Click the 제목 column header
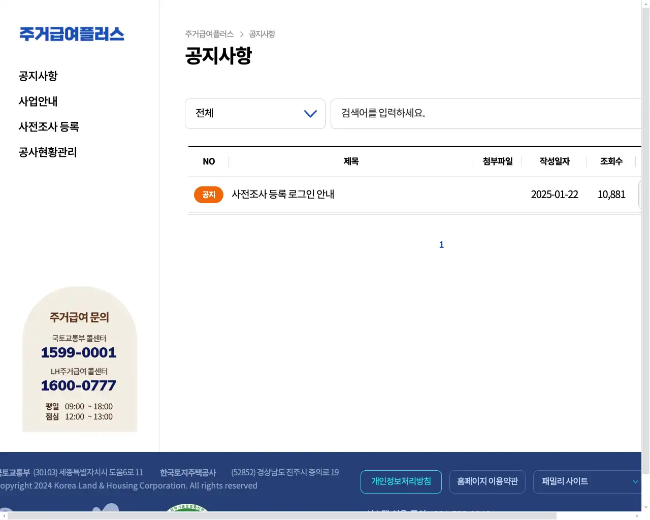 pos(351,161)
